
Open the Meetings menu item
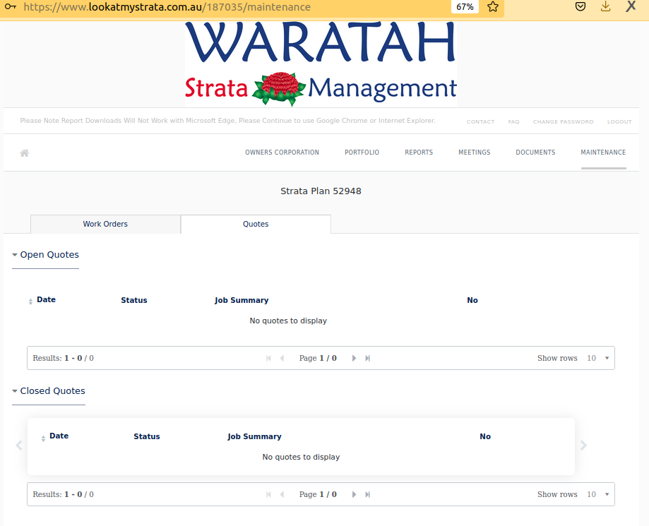[475, 153]
